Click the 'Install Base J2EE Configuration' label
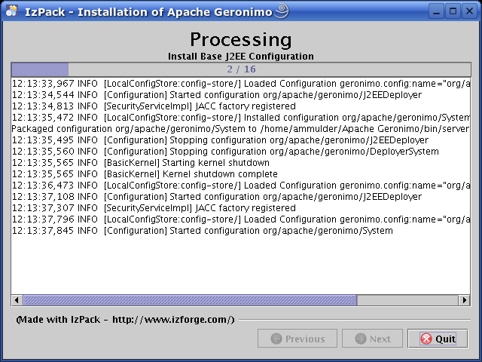The image size is (482, 362). point(241,57)
